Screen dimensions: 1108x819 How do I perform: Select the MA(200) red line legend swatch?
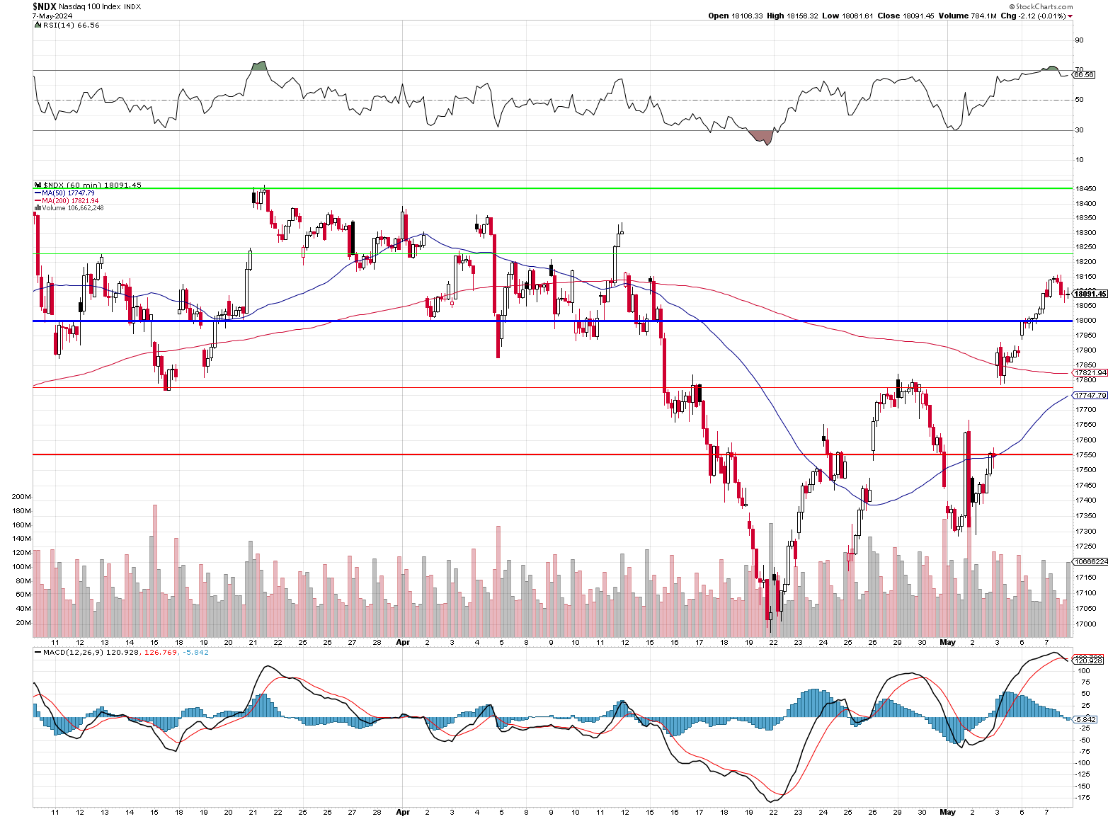[38, 201]
